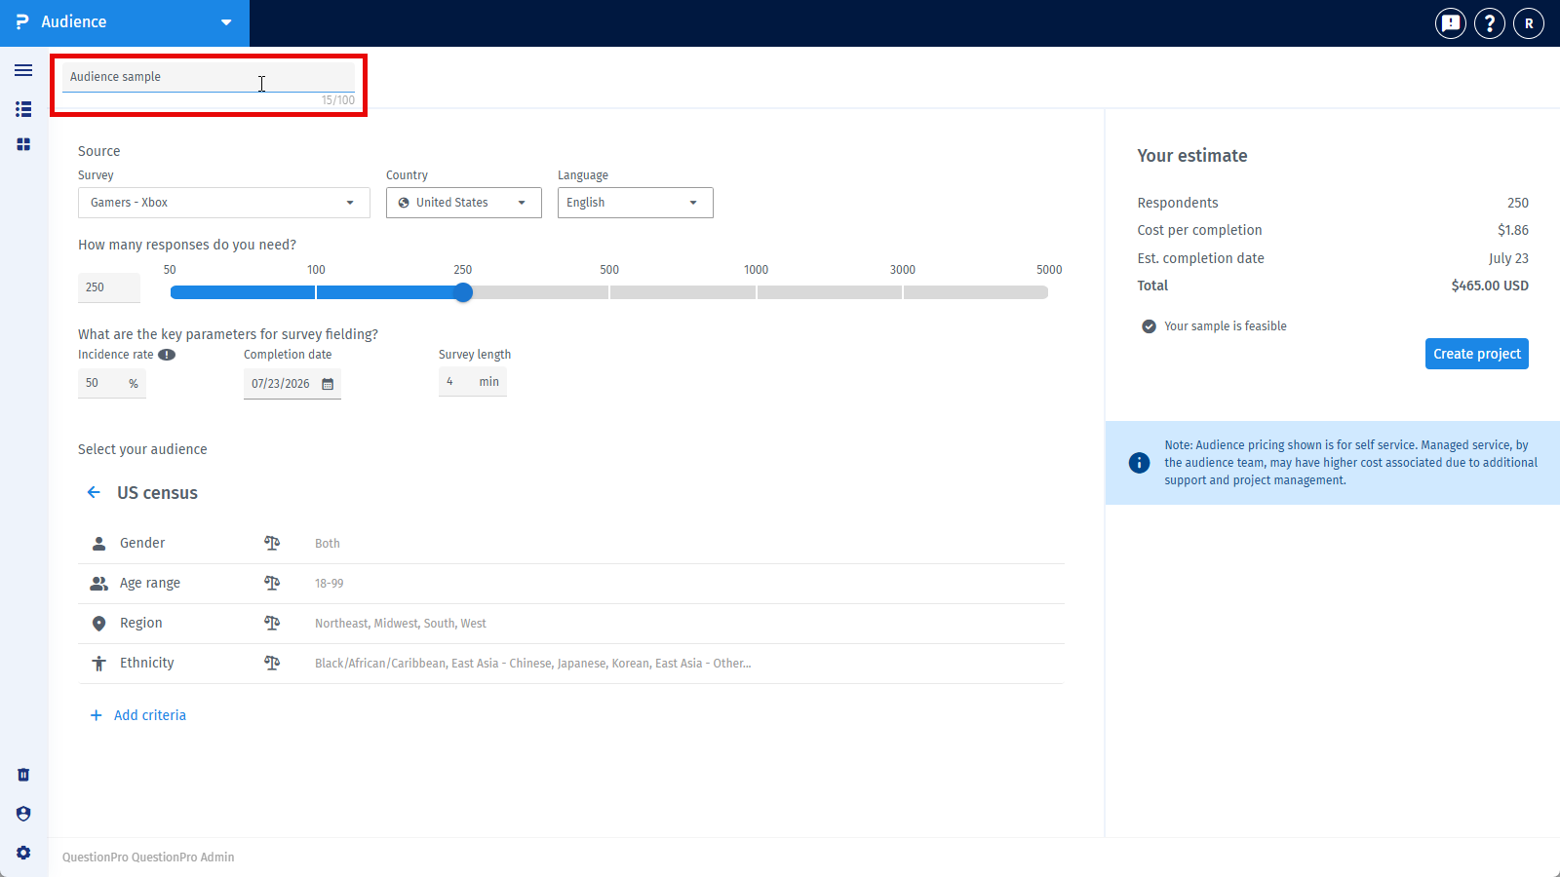Open the help question mark icon
1560x877 pixels.
[x=1490, y=23]
